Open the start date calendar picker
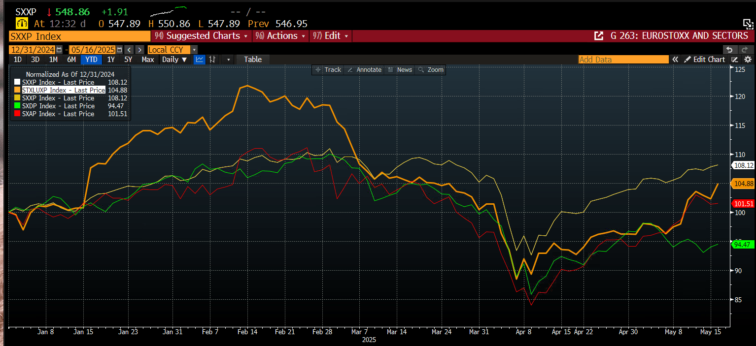This screenshot has height=346, width=756. coord(59,50)
